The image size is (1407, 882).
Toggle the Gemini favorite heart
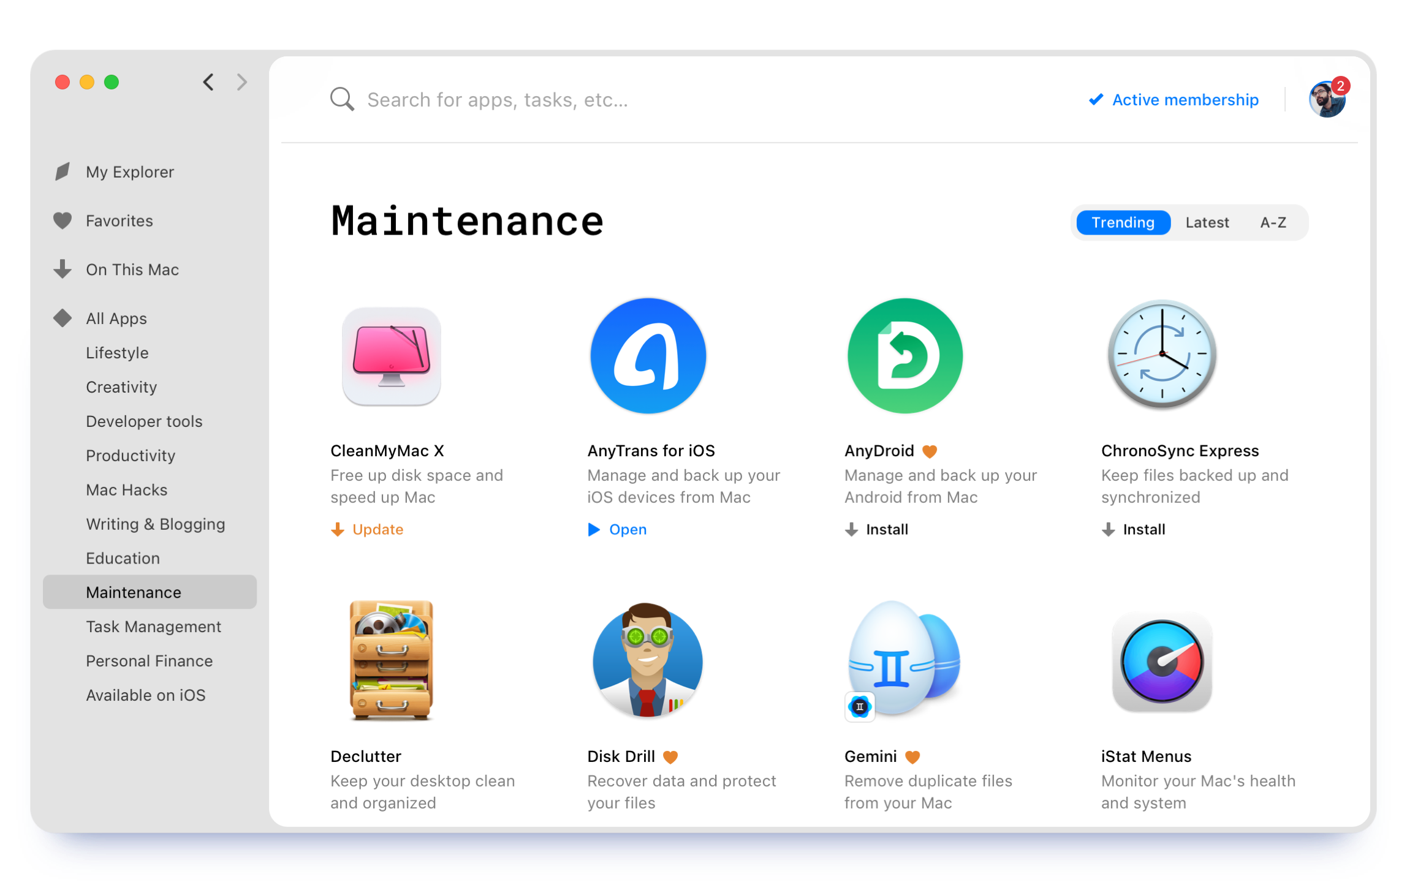pos(912,757)
